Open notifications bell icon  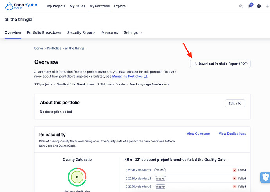[x=250, y=6]
